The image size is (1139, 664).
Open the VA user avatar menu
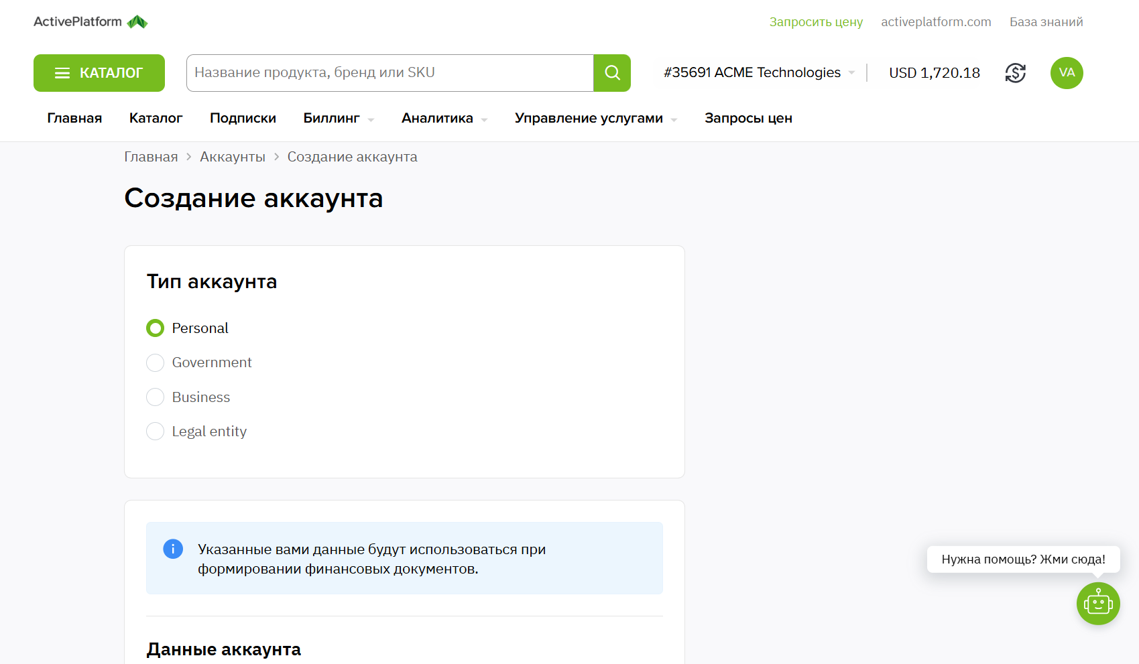click(1067, 73)
